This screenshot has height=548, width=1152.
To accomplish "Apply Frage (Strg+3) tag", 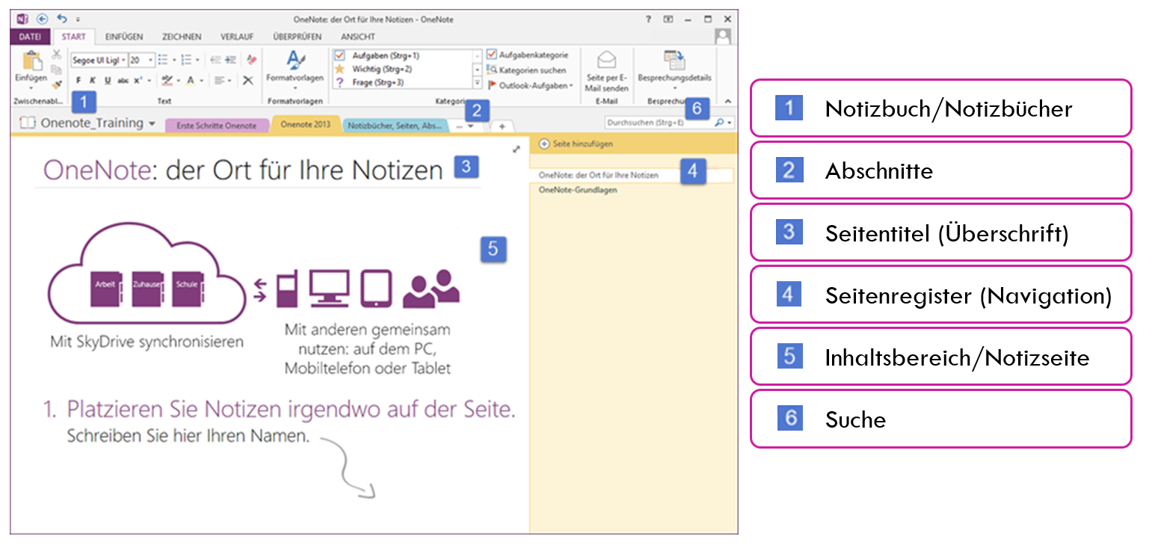I will 402,82.
